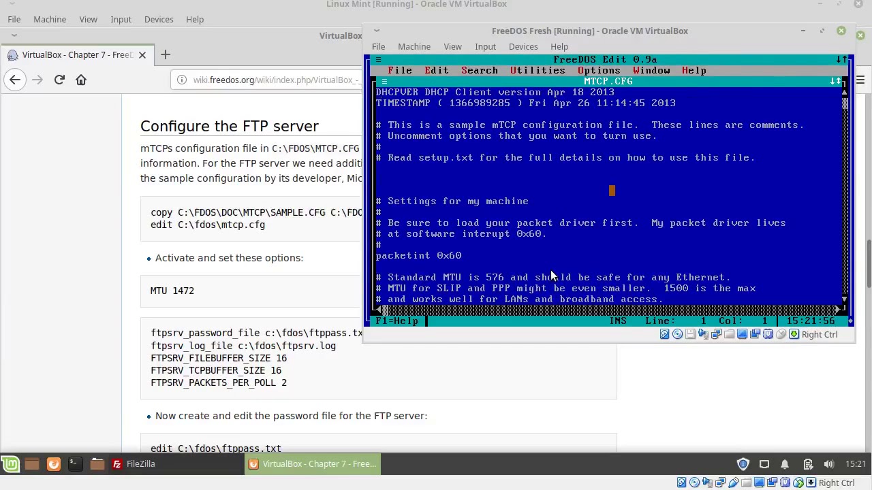Screen dimensions: 872x490
Task: Click FreeDOS VM network adapter status icon
Action: point(716,334)
